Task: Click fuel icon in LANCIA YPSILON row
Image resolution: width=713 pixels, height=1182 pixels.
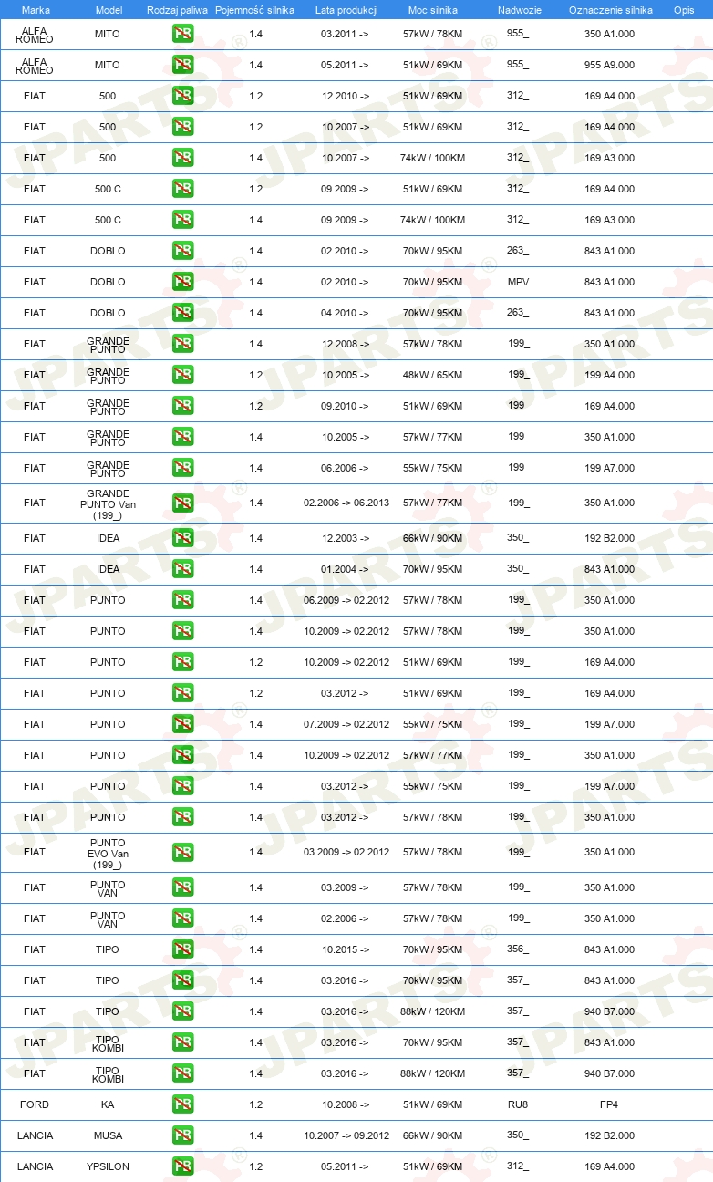Action: point(182,1166)
